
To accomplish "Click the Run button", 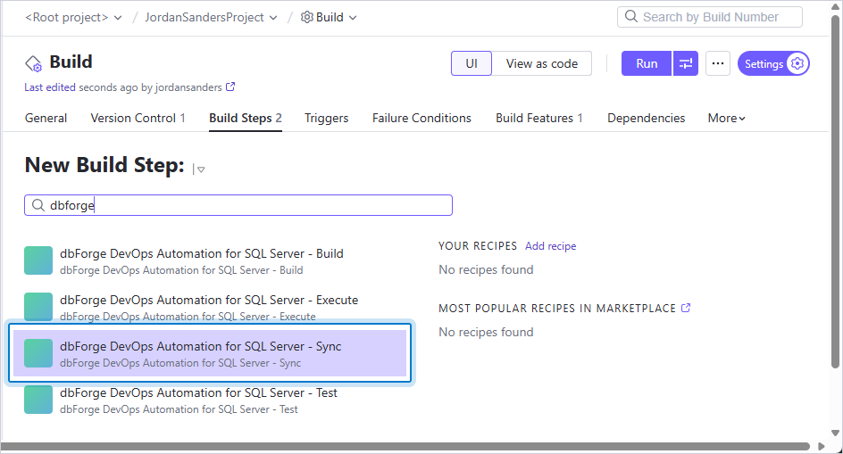I will point(647,63).
